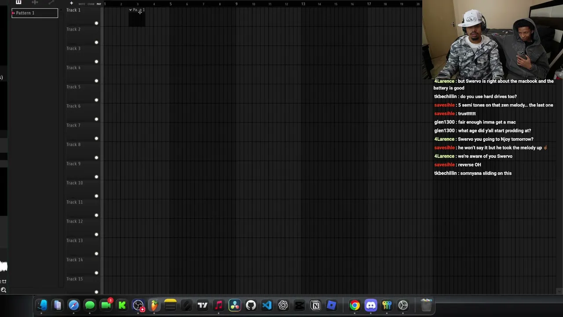Mute Track 2 with its toggle dot
The width and height of the screenshot is (563, 317).
coord(96,42)
